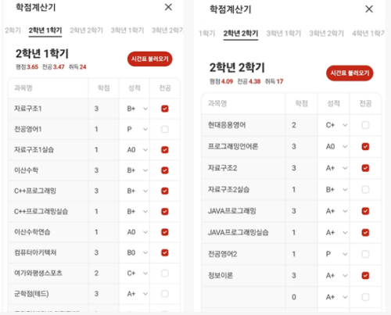391x315 pixels.
Task: Expand the A0 grade dropdown for 자료구조1실습
Action: tap(135, 150)
